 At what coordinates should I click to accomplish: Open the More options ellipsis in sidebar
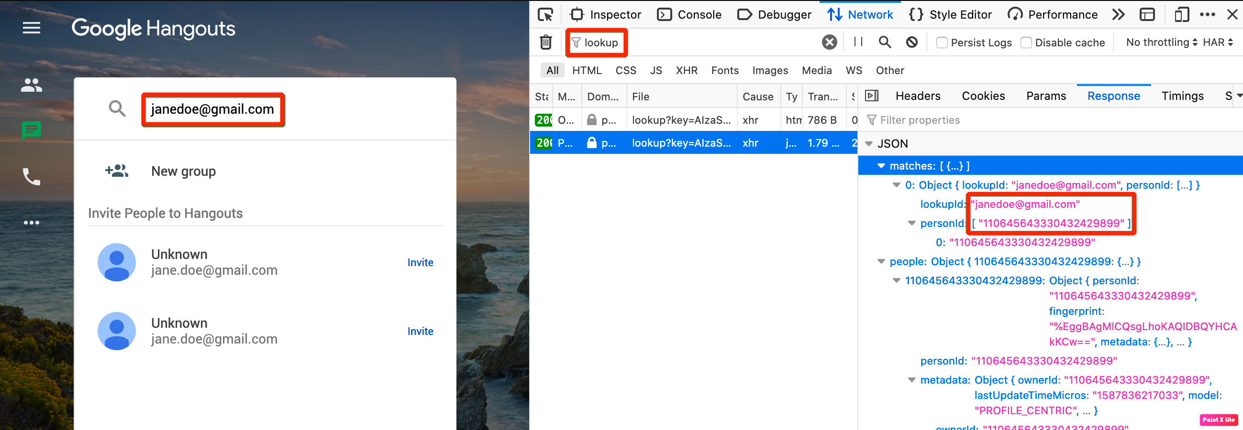(x=32, y=223)
